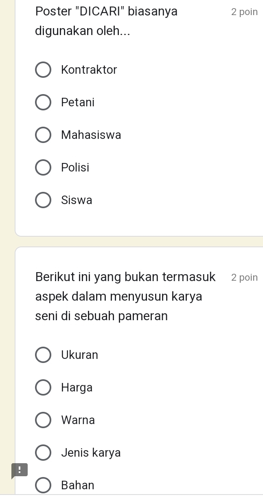The height and width of the screenshot is (497, 263).
Task: Click the Kontraktor answer label text
Action: (x=89, y=70)
